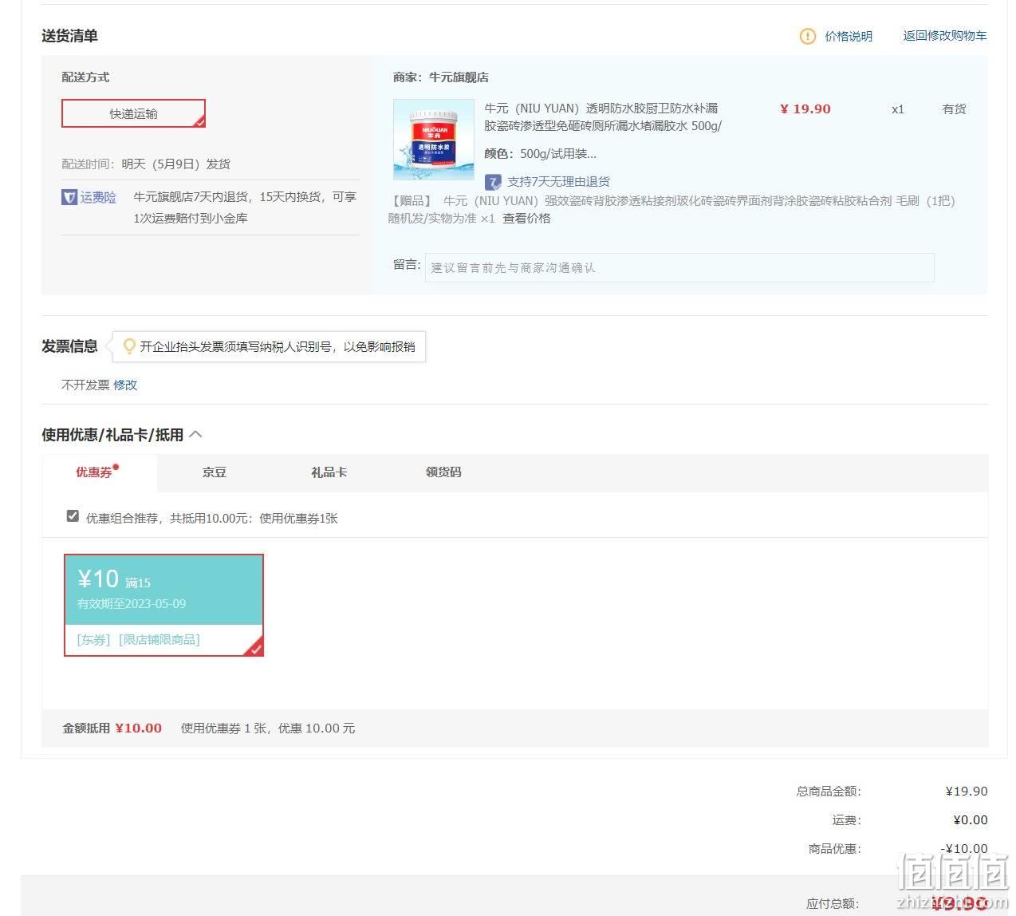Click 运费险 freight insurance link
This screenshot has width=1016, height=916.
(98, 197)
